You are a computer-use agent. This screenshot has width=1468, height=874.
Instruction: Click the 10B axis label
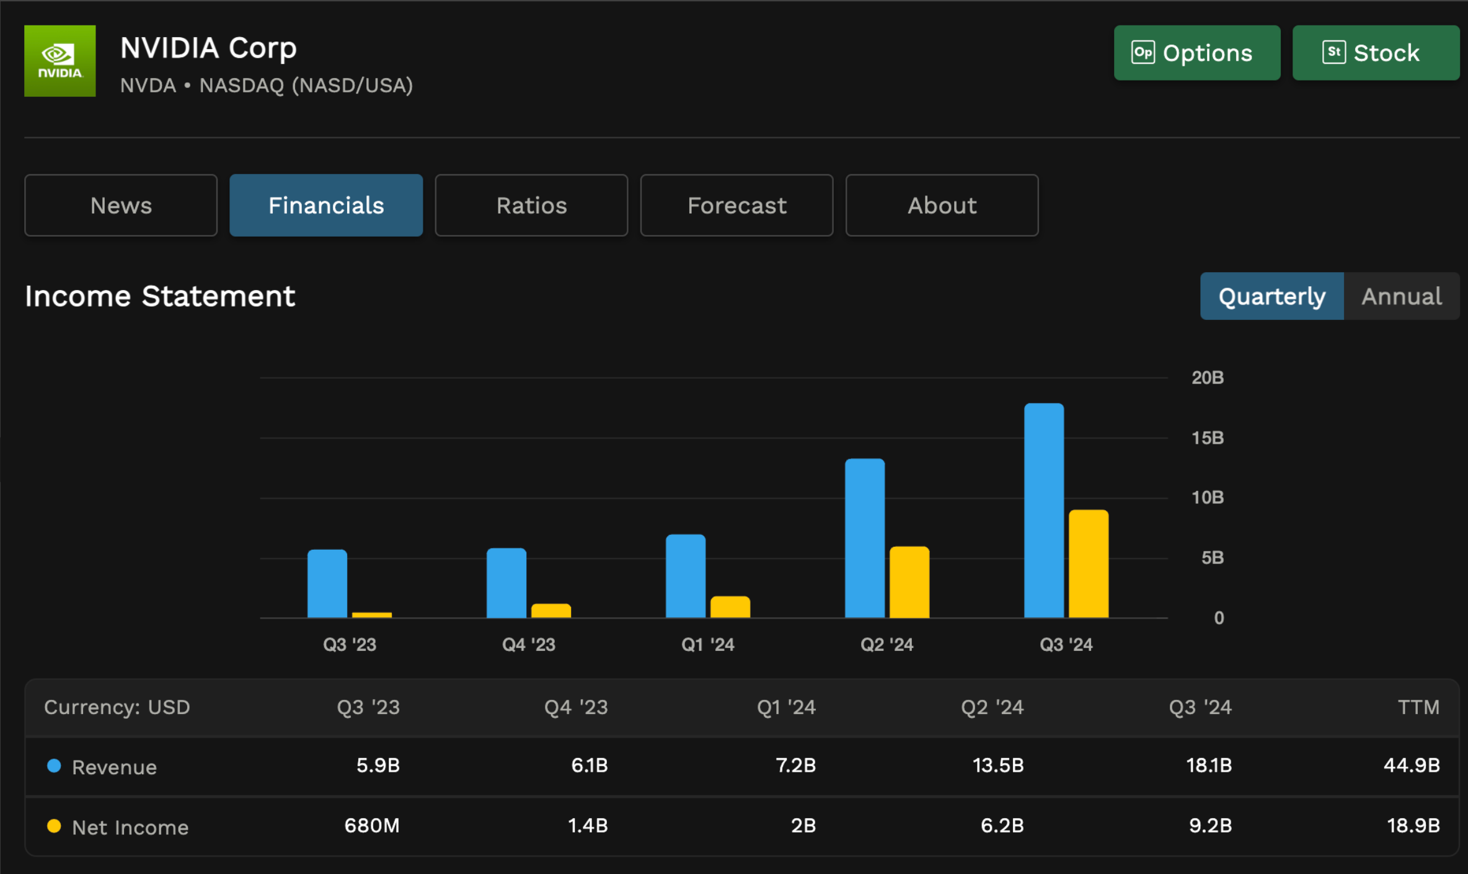(x=1208, y=498)
